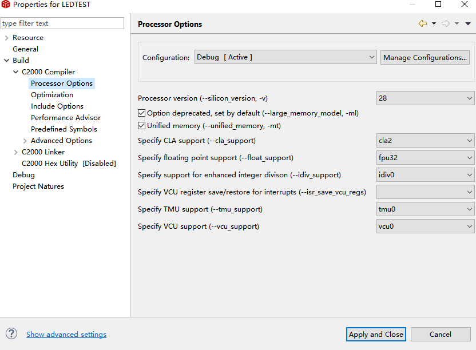Open the back history dropdown arrow
Screen dimensions: 476x350
434,23
